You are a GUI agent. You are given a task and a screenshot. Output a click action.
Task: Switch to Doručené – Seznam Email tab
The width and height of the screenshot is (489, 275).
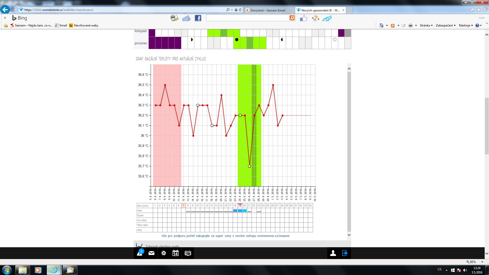[267, 10]
